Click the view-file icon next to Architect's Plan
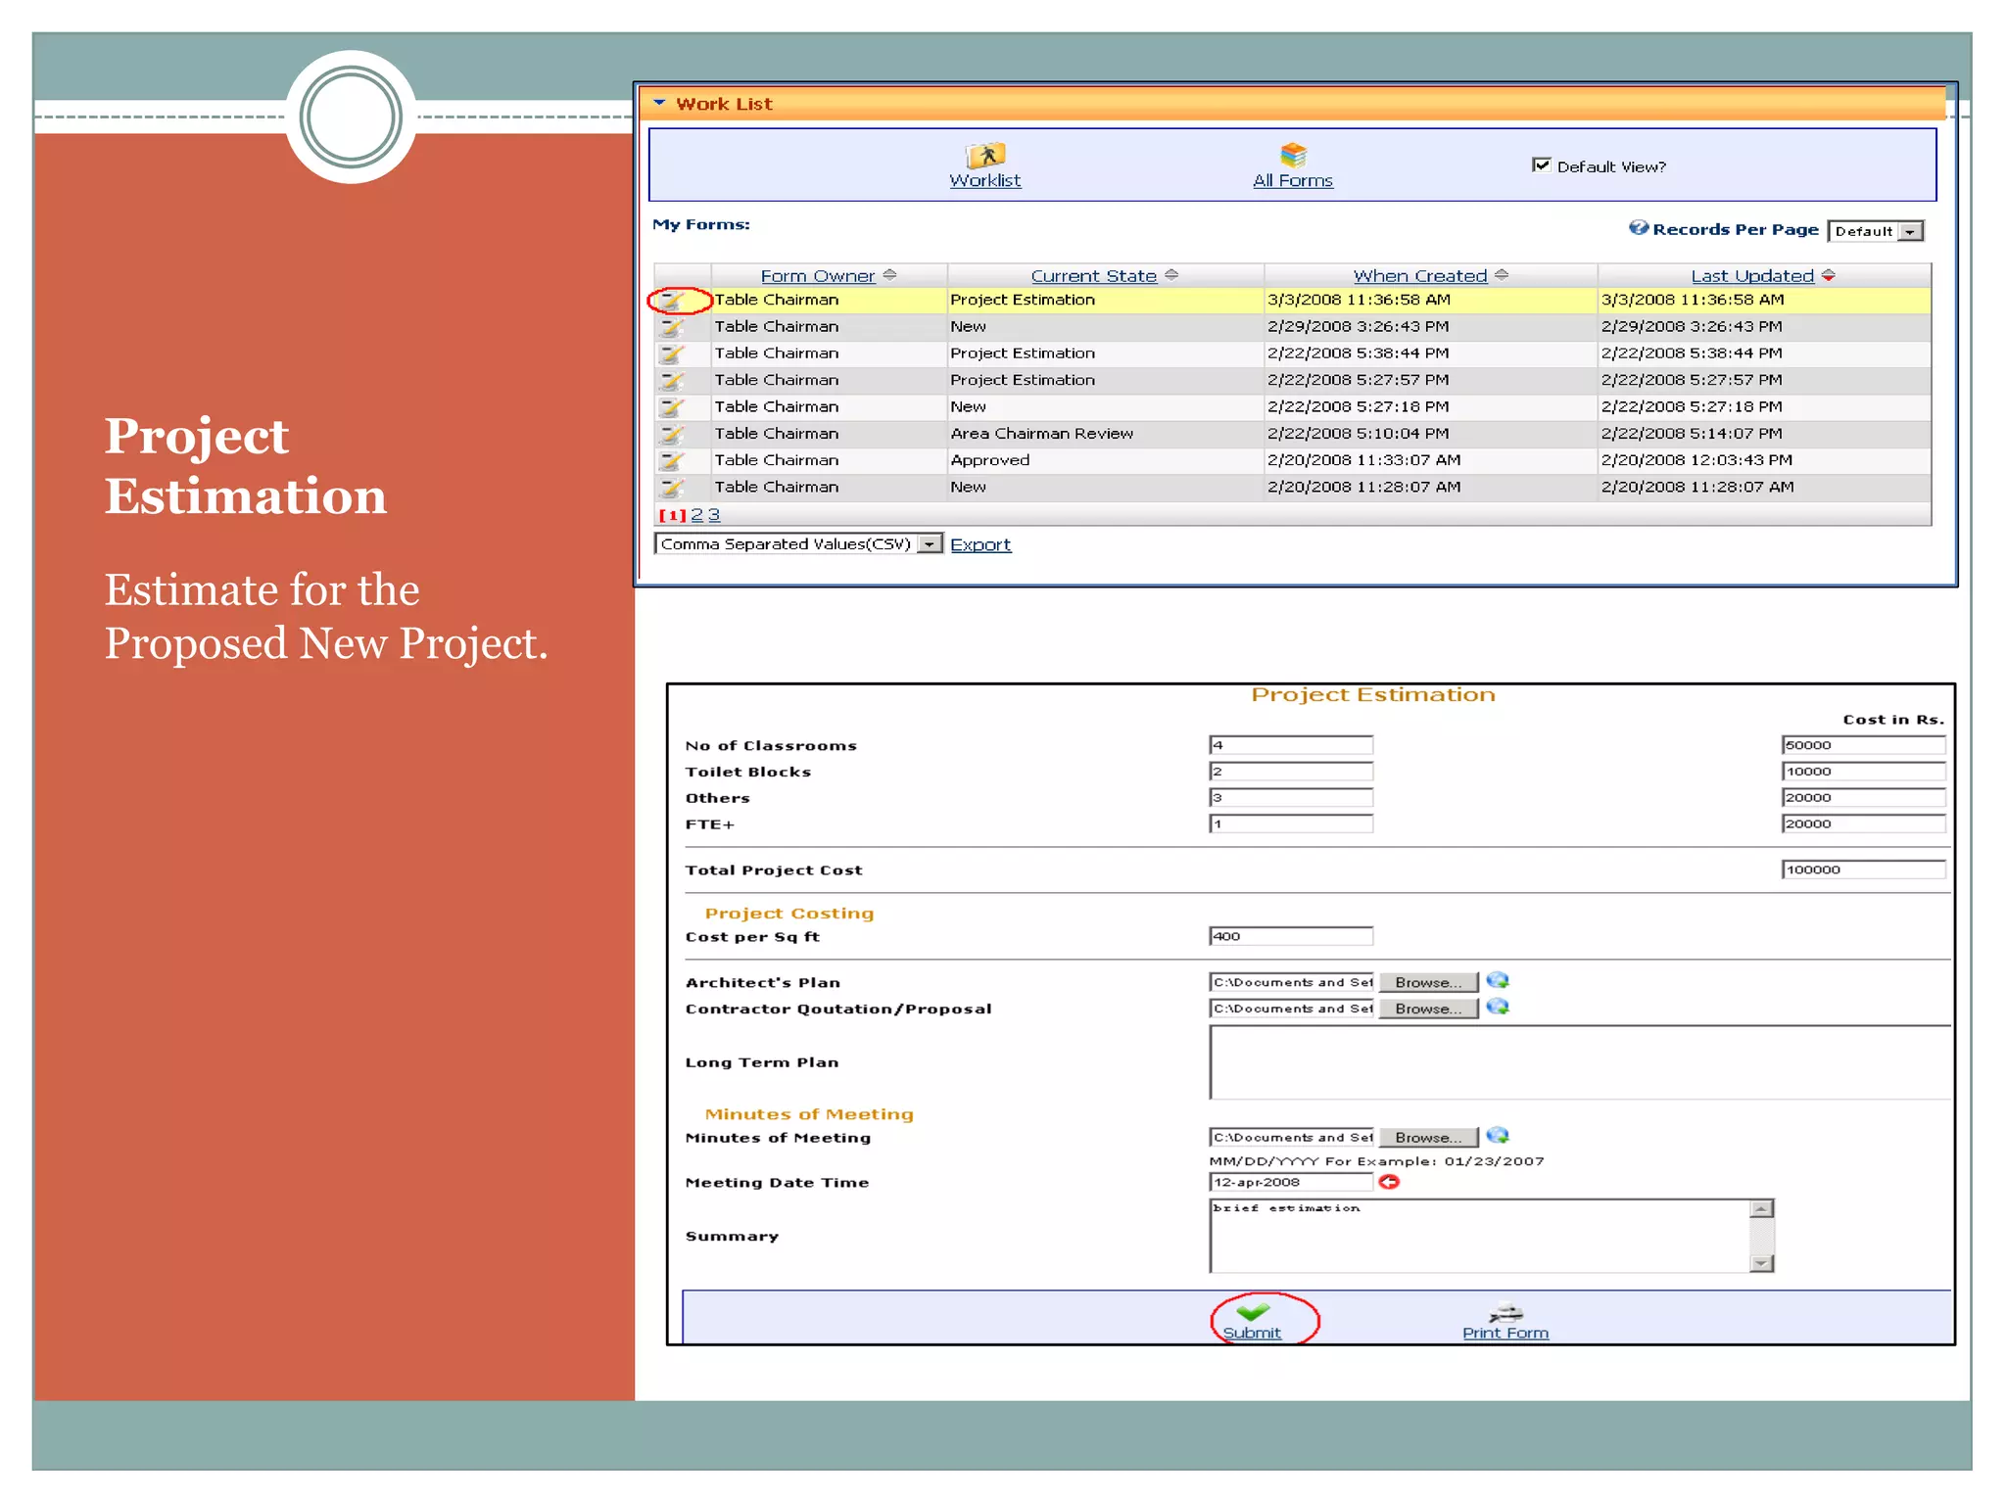This screenshot has width=2006, height=1504. point(1497,980)
